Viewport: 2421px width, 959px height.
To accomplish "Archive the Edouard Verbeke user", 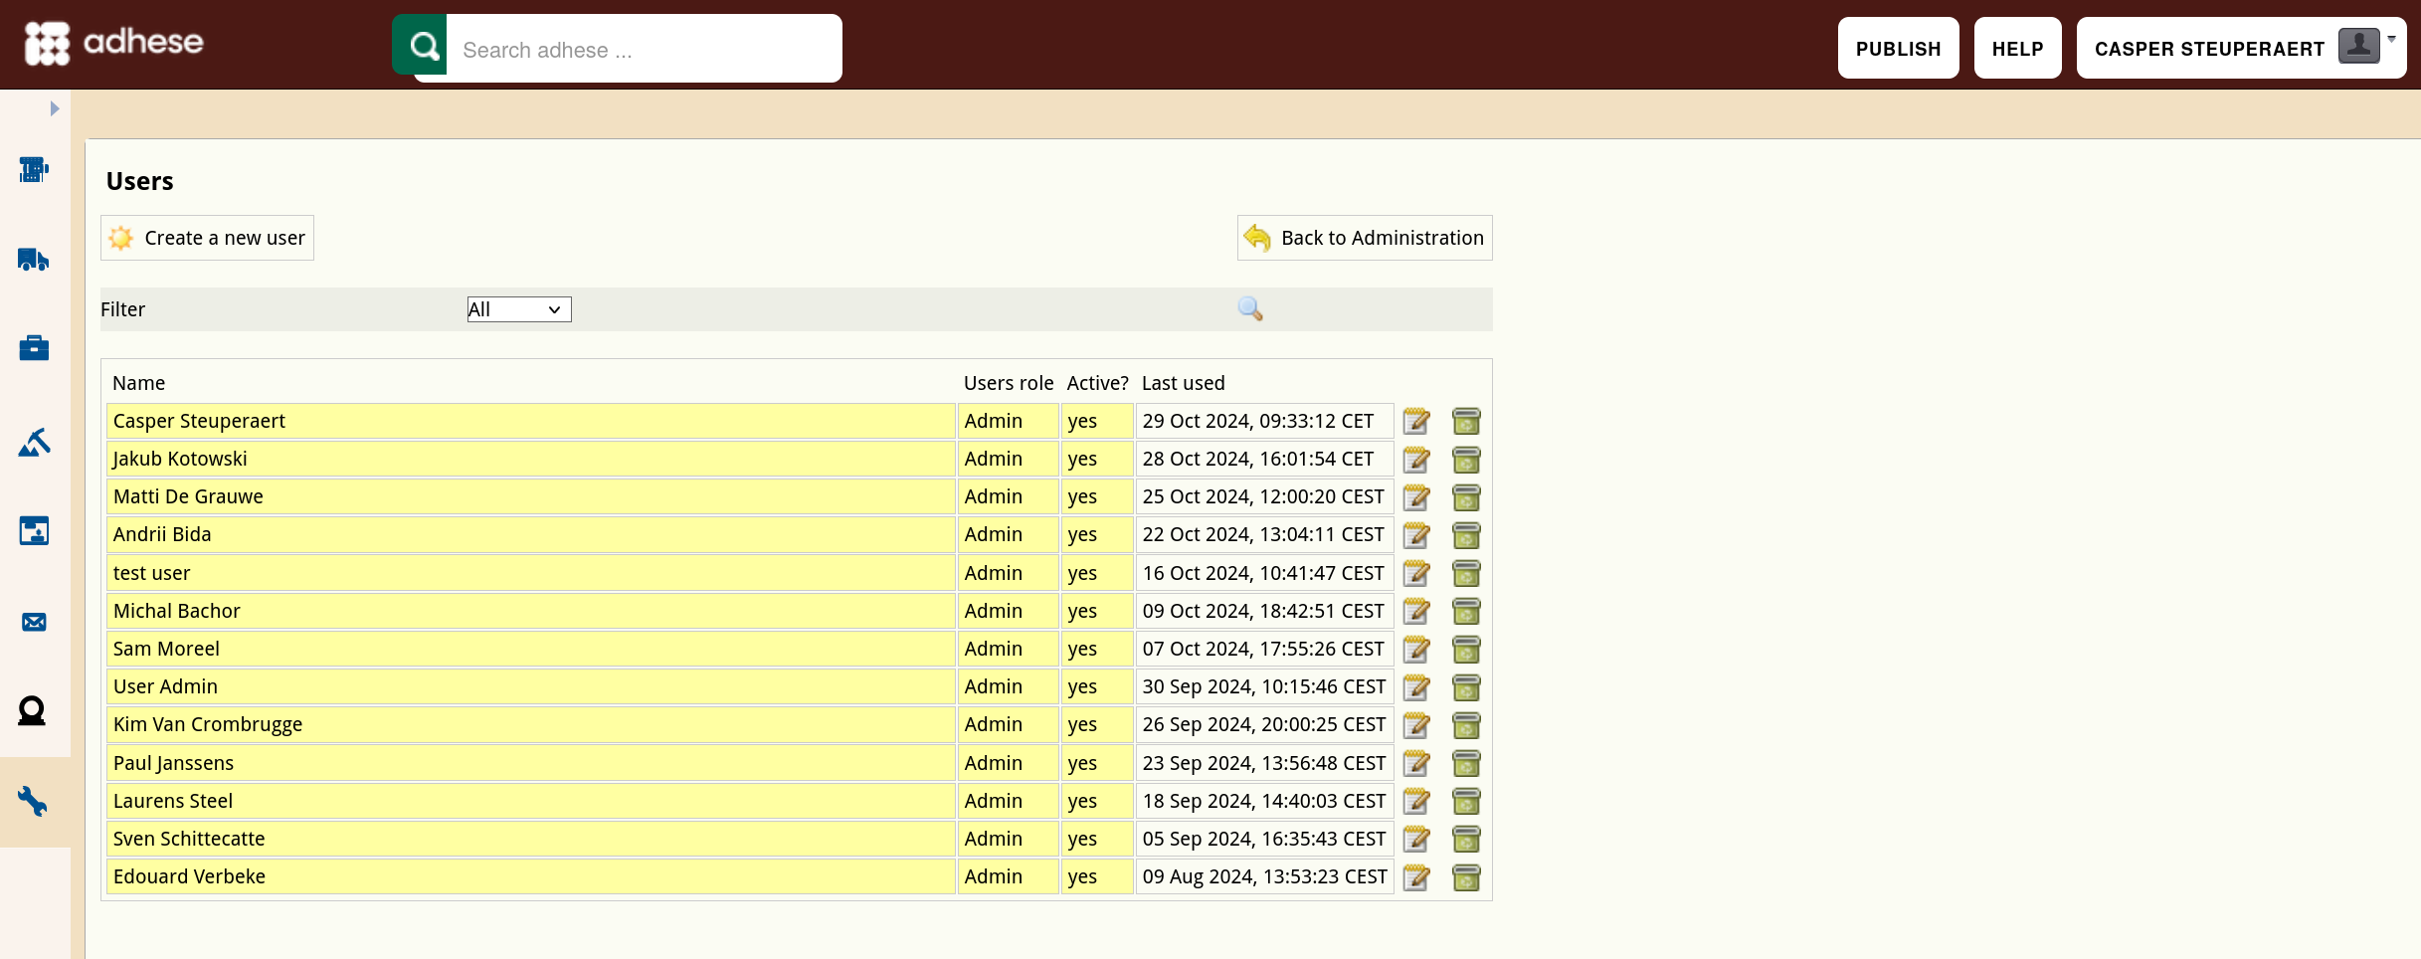I will (x=1466, y=877).
